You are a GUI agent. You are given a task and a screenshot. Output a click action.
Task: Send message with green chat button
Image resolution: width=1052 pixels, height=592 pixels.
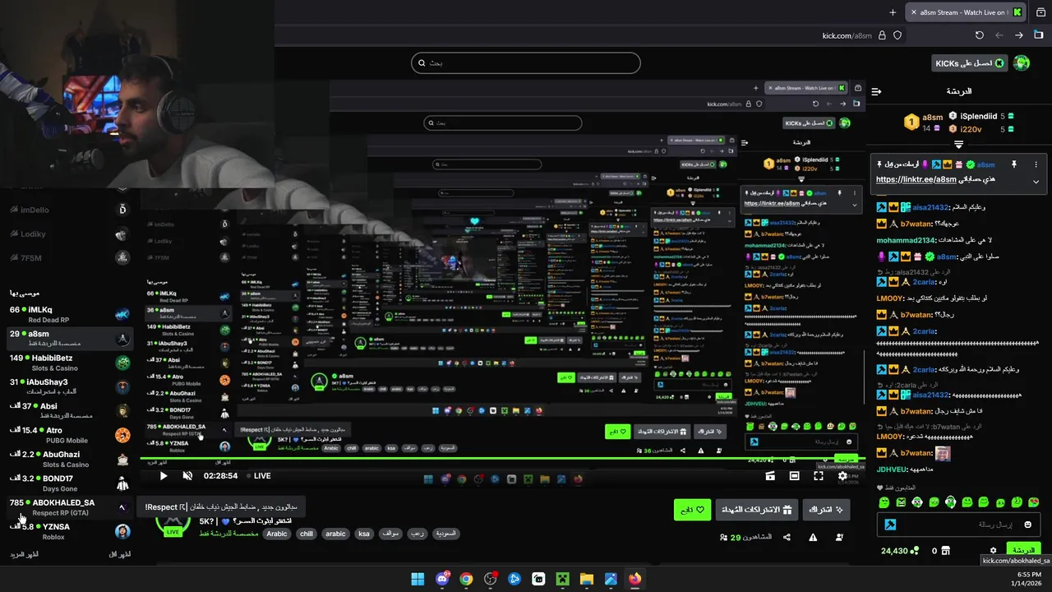(x=1023, y=550)
